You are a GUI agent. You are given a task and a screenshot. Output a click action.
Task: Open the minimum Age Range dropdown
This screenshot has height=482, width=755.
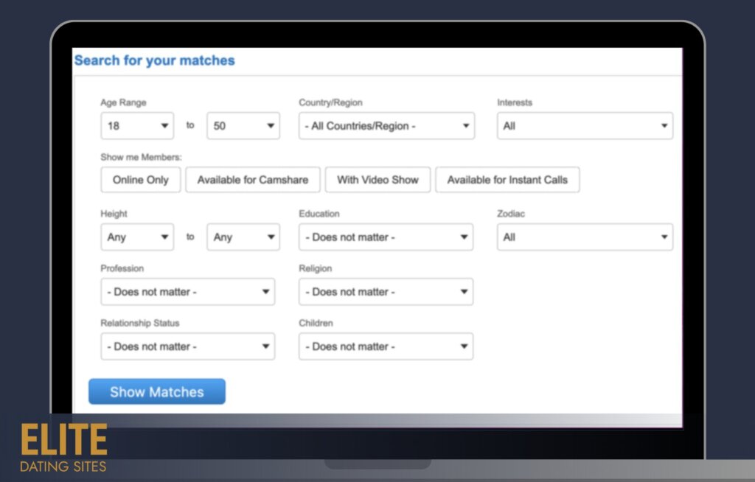(137, 126)
